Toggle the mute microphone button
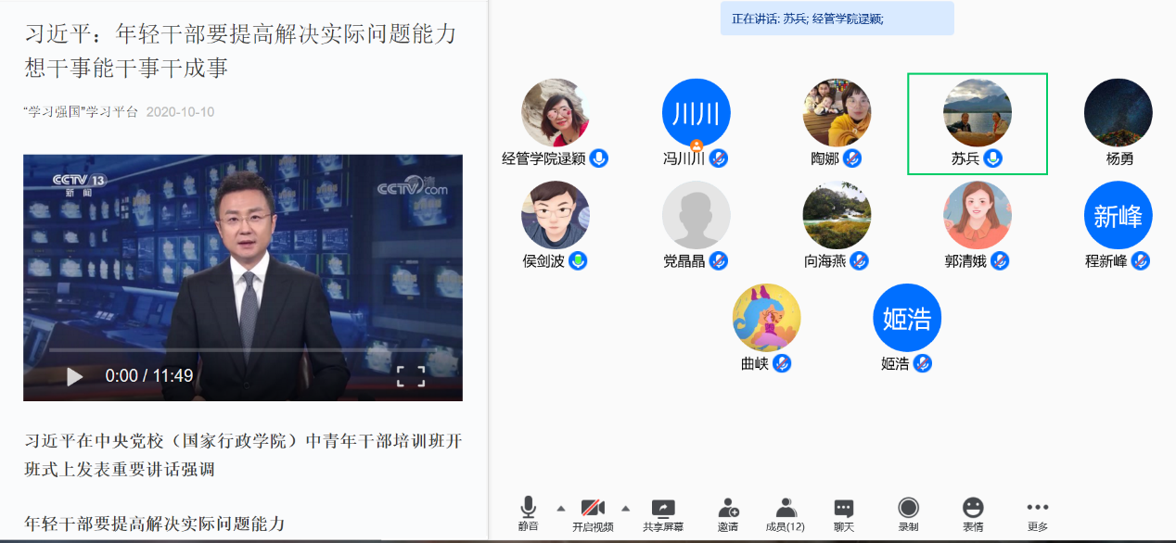Viewport: 1176px width, 543px height. click(x=528, y=508)
